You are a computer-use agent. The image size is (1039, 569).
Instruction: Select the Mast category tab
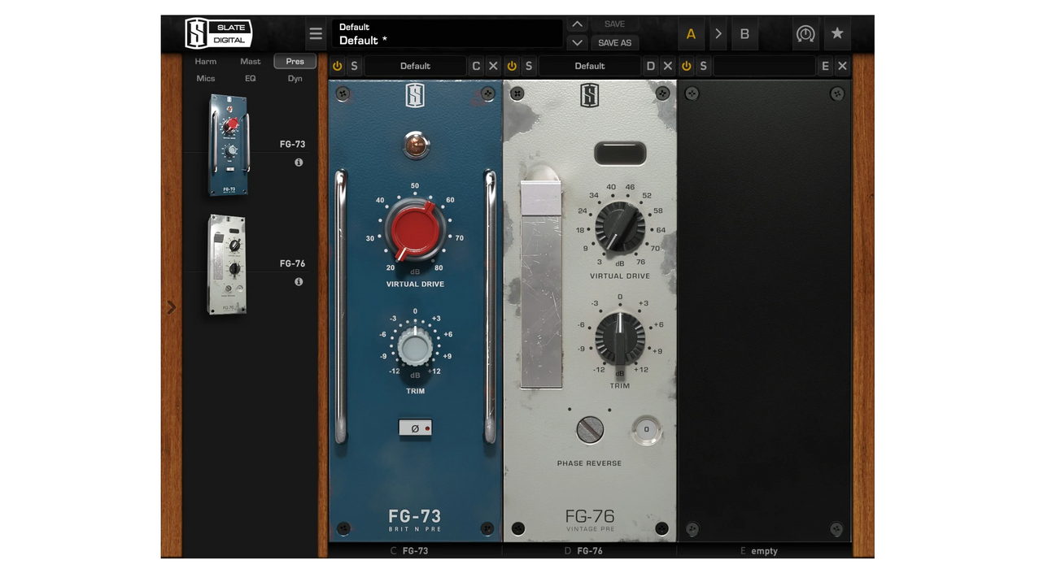pos(251,61)
